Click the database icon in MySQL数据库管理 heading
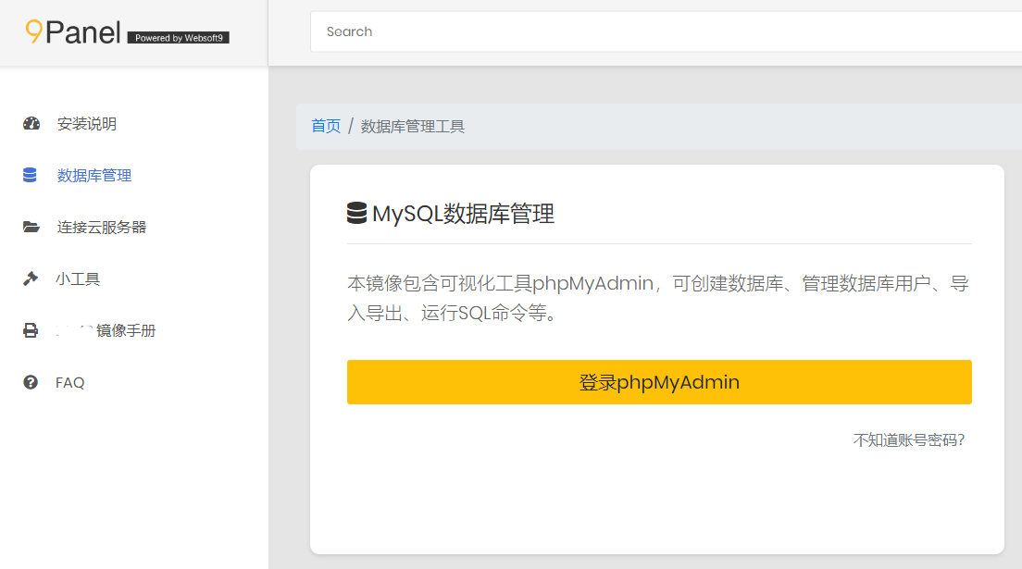This screenshot has height=569, width=1022. [356, 214]
